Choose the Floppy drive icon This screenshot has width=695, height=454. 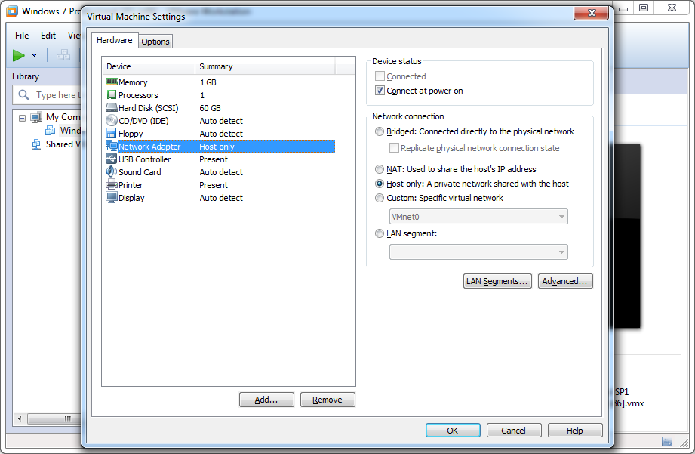[112, 134]
